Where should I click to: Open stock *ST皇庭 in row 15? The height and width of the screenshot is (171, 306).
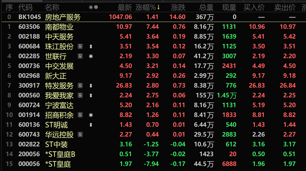(x=58, y=164)
